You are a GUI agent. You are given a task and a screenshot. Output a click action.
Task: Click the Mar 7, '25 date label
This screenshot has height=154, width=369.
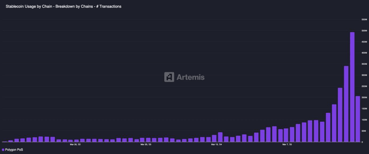tap(287, 144)
